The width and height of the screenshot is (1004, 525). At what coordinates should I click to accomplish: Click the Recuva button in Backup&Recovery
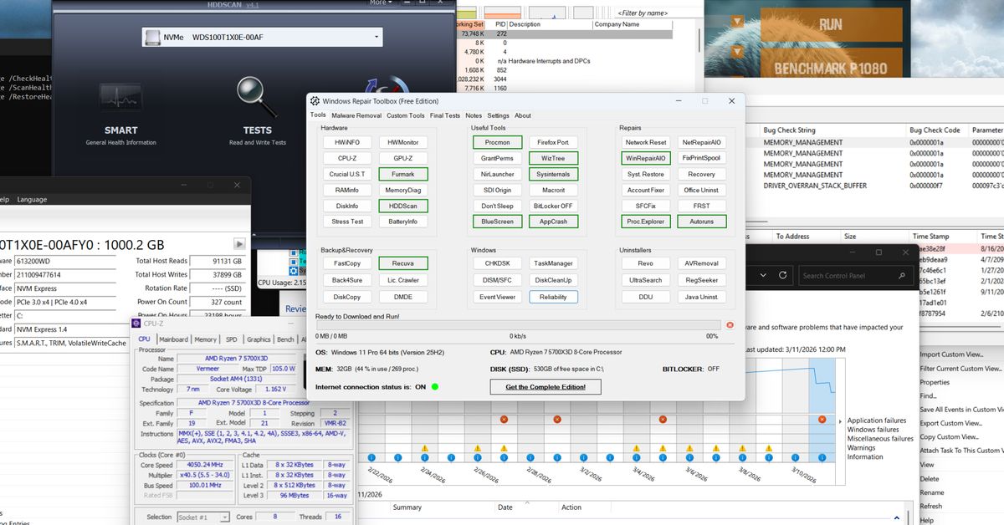tap(402, 263)
